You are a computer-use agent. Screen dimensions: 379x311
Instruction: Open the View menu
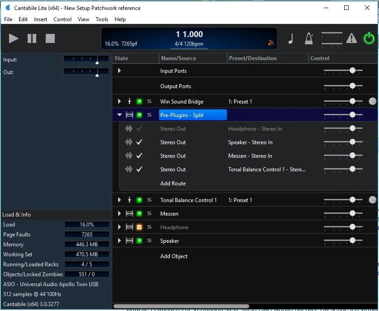[83, 19]
